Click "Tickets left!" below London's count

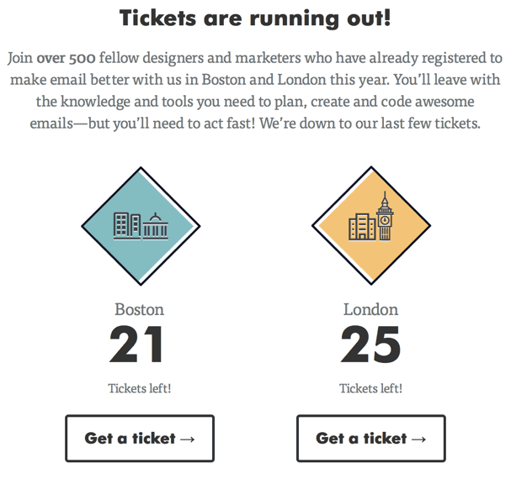(371, 388)
